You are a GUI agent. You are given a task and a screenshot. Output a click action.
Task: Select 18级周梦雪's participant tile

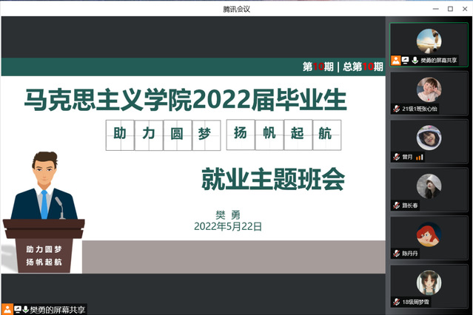click(429, 283)
